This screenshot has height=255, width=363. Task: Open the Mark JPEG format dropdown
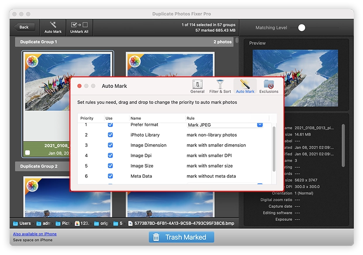pyautogui.click(x=225, y=125)
